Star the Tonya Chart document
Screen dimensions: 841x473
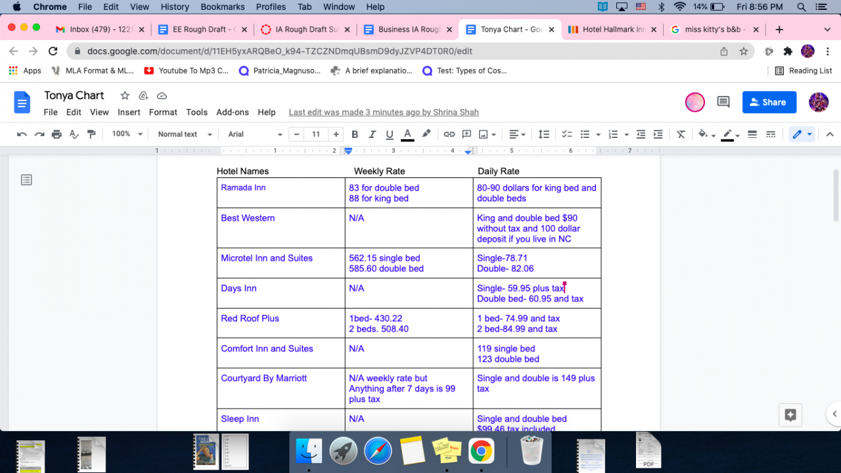pos(125,96)
